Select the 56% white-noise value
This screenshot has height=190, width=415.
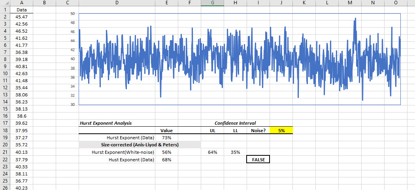pos(166,152)
